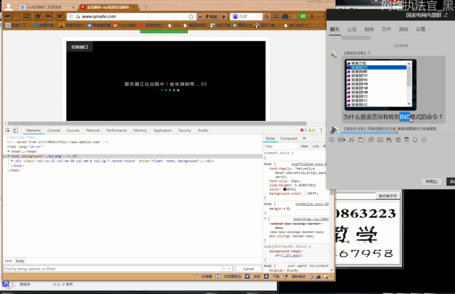Click Cancel in the DevTools search bar
This screenshot has width=455, height=294.
pyautogui.click(x=248, y=269)
